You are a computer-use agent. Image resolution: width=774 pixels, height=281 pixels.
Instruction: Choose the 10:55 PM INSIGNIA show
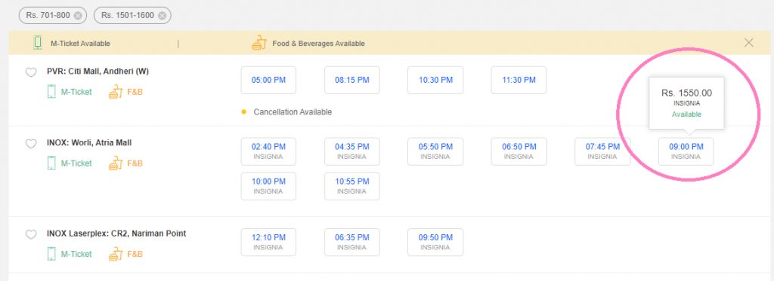coord(352,186)
